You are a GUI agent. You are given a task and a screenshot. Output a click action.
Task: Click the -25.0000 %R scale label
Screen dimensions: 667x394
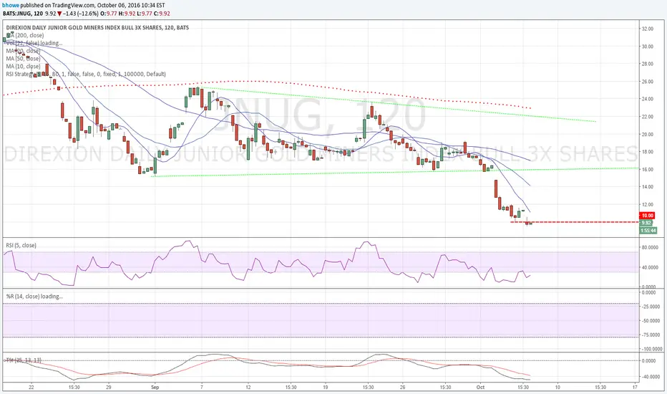click(652, 307)
